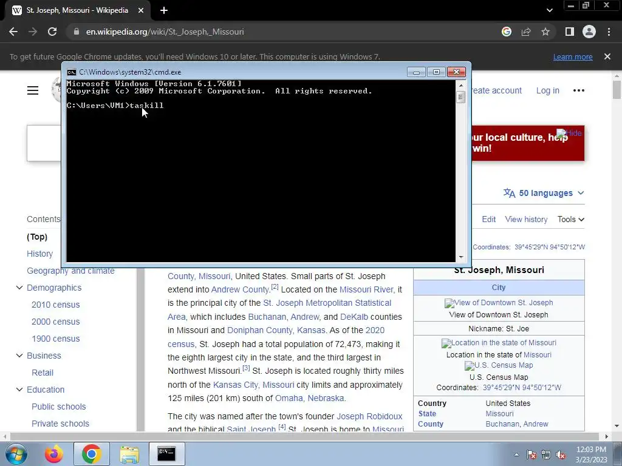Open 2010 census contents entry

(x=55, y=305)
